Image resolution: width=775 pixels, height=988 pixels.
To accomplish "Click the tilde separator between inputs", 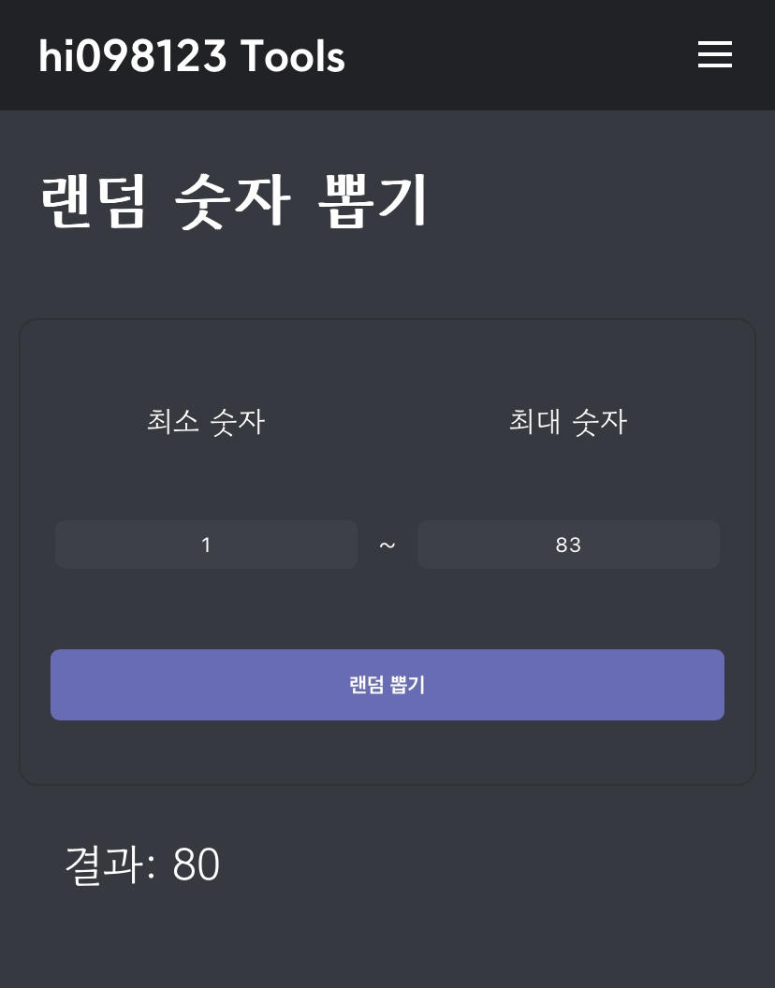I will (387, 545).
